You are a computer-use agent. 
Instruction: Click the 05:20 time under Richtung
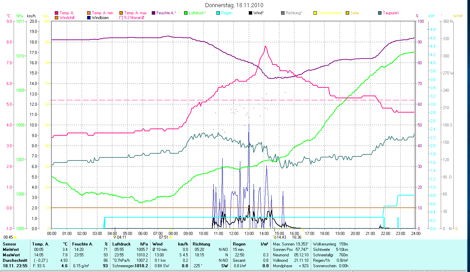pos(200,249)
